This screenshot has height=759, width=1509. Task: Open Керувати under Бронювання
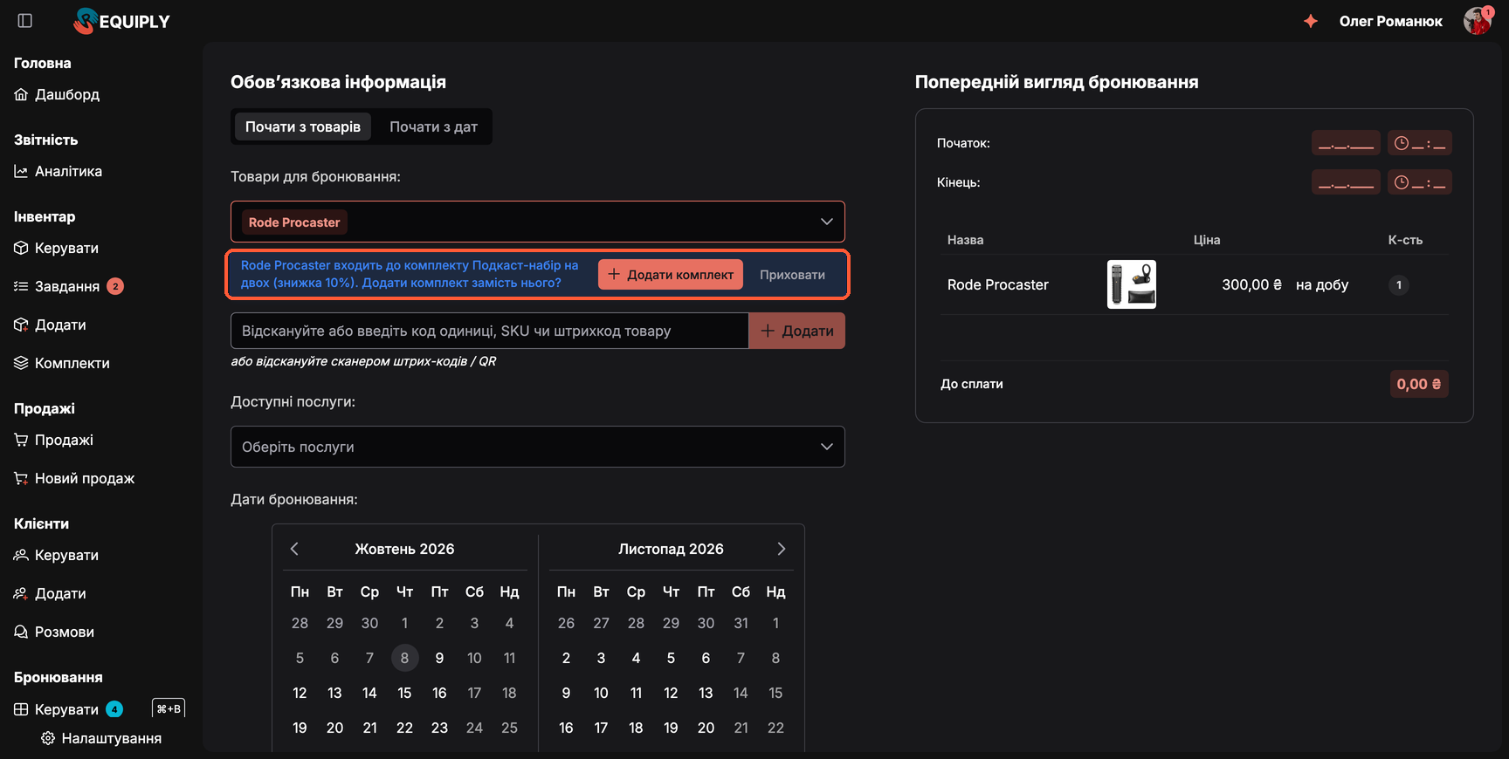tap(68, 709)
